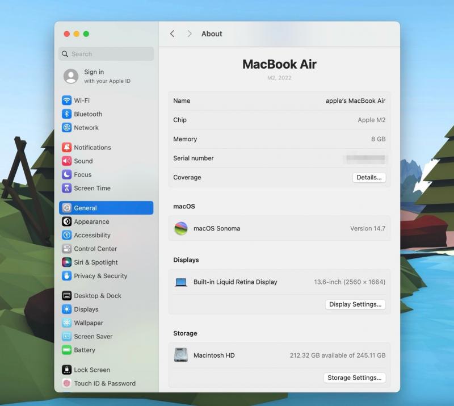Open the Screen Time hourglass icon
454x406 pixels.
point(66,188)
